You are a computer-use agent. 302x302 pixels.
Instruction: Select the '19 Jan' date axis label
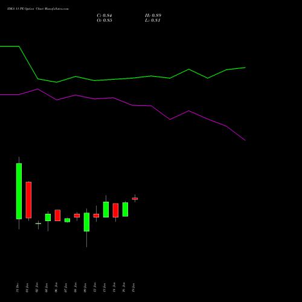(x=133, y=288)
